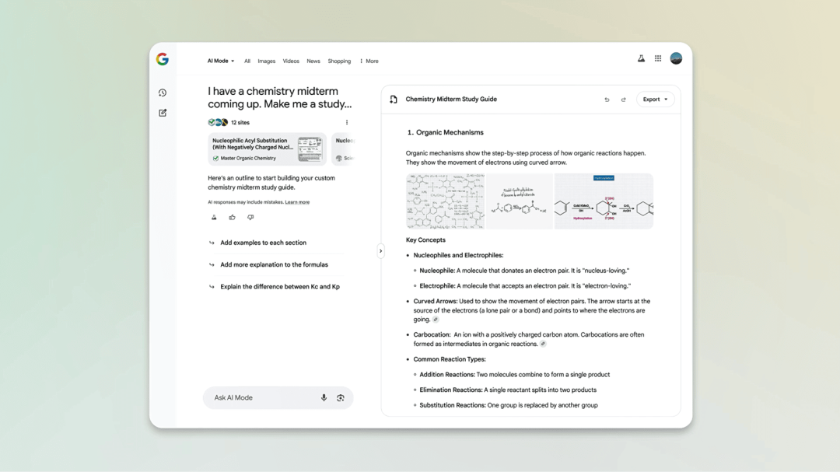Switch to the Images tab
This screenshot has width=840, height=472.
click(266, 61)
